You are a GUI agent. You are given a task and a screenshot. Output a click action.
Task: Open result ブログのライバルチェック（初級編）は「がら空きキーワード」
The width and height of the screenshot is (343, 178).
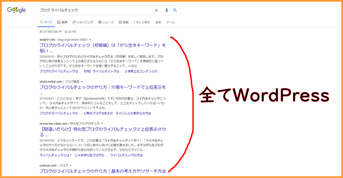(x=103, y=48)
